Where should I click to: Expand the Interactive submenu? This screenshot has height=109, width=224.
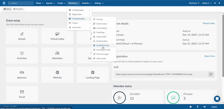(x=80, y=28)
